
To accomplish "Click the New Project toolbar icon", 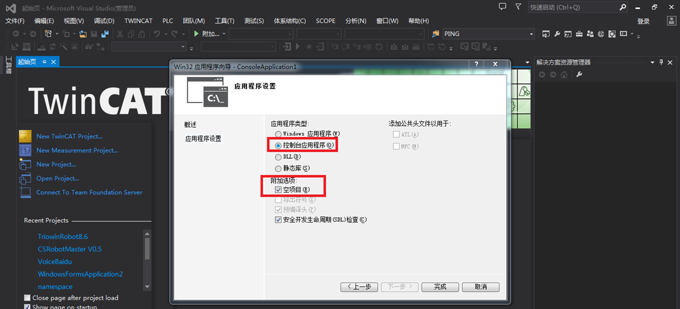I will click(48, 34).
